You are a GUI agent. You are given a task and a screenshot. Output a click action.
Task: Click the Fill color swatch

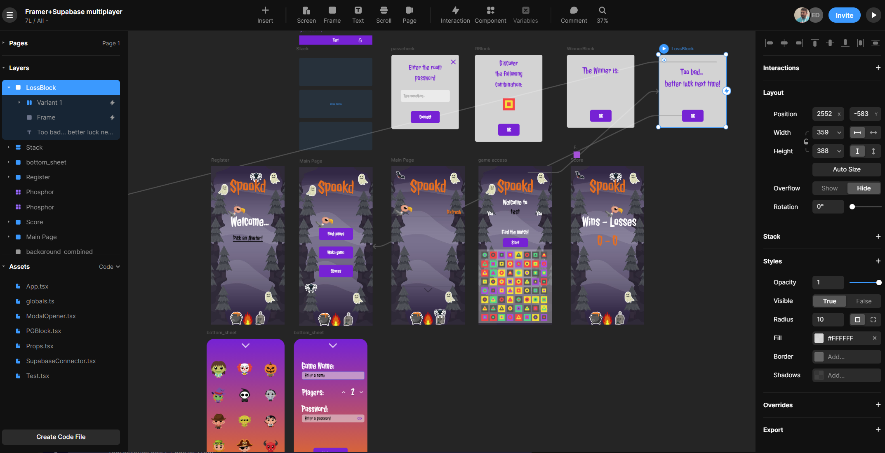(x=819, y=338)
